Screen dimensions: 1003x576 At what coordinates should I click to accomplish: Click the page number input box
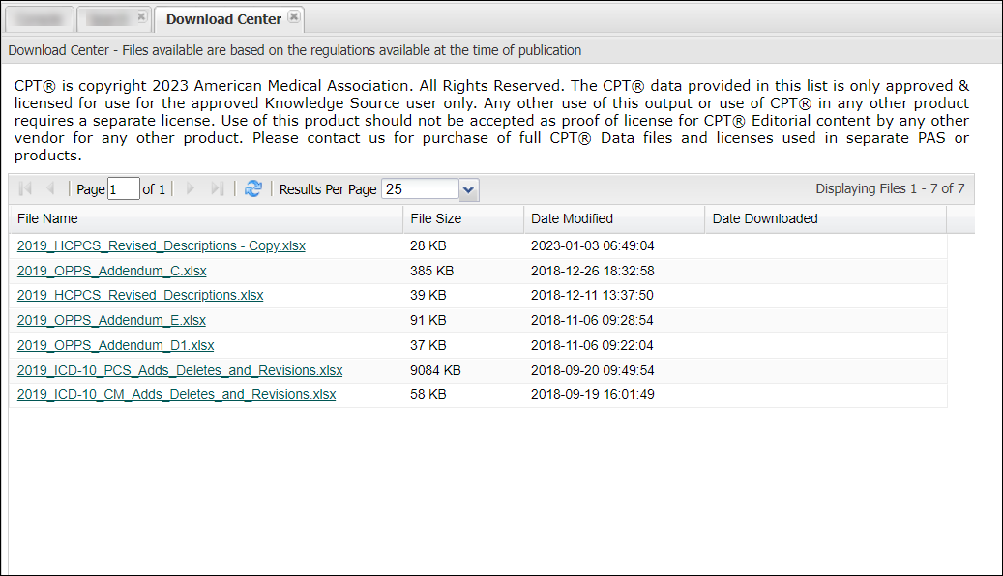click(124, 189)
